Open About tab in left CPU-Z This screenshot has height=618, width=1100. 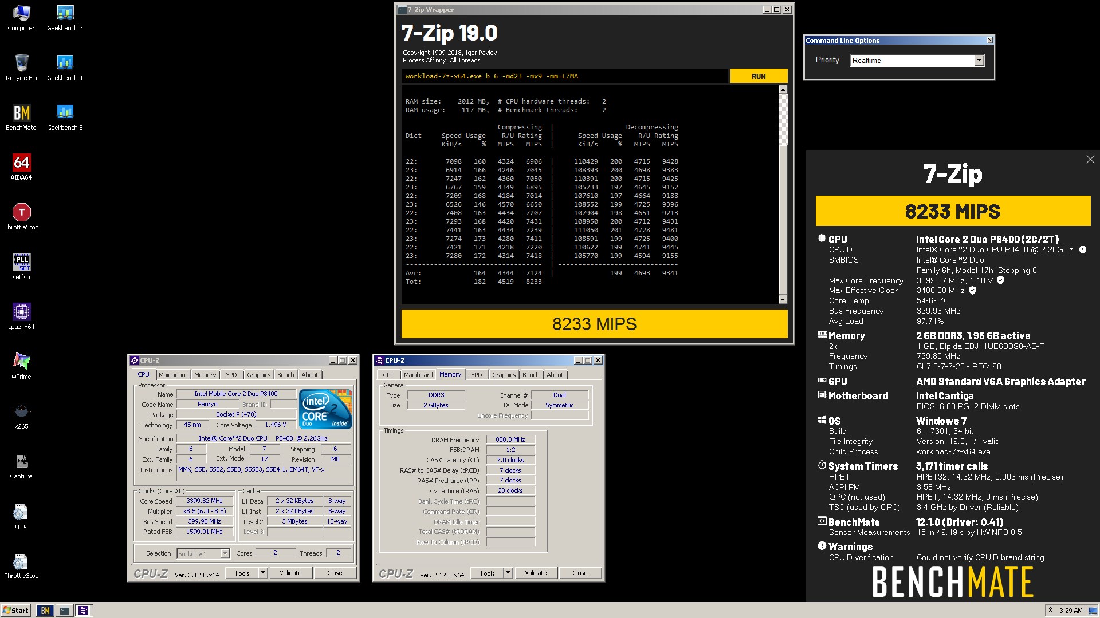pos(310,375)
